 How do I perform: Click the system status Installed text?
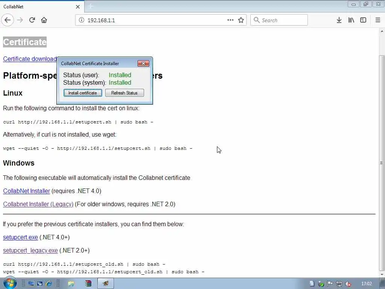(120, 82)
